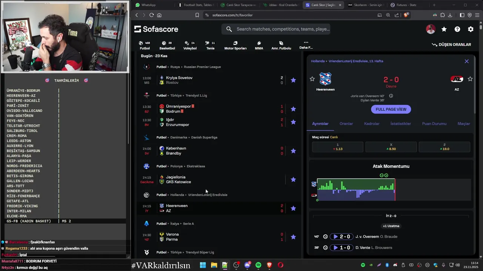Unfavorite the København vs Brøndby match

pyautogui.click(x=293, y=151)
